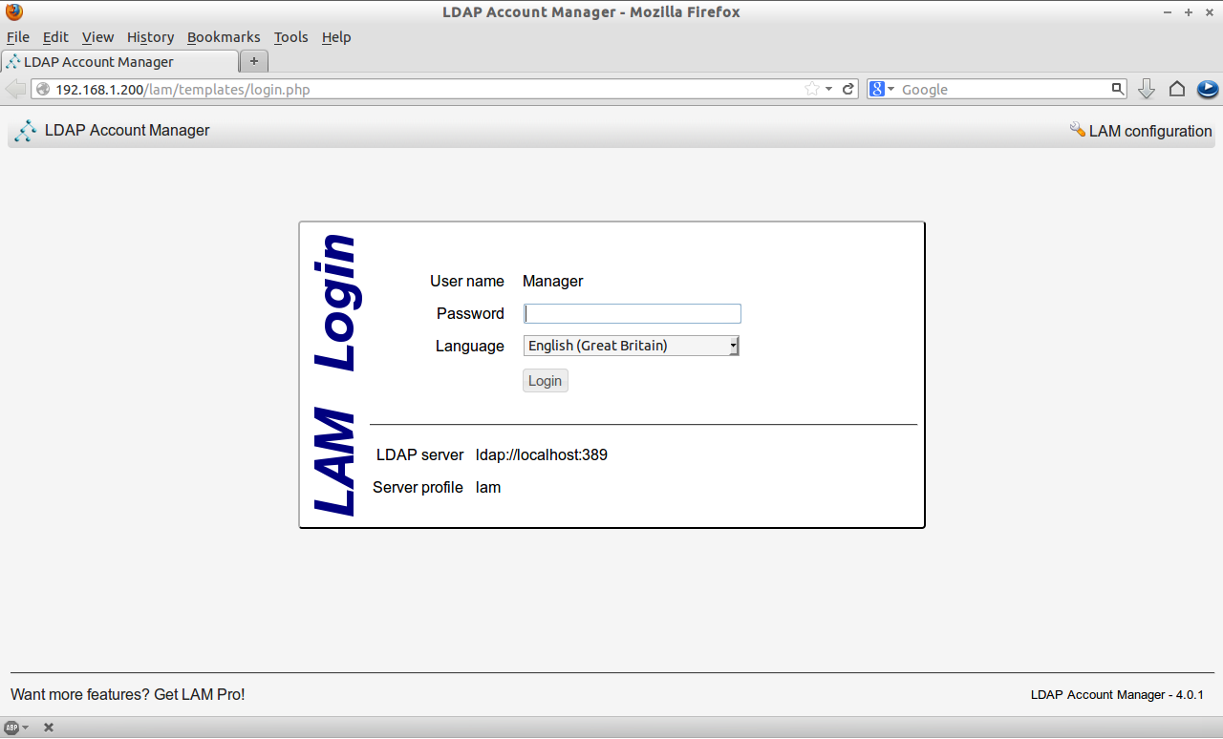The height and width of the screenshot is (739, 1223).
Task: Go to home page via house icon
Action: point(1177,89)
